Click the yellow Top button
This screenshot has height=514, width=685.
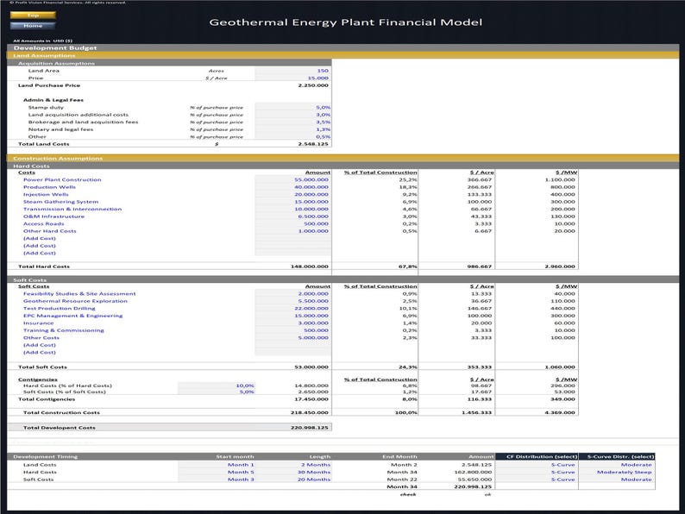pyautogui.click(x=33, y=16)
